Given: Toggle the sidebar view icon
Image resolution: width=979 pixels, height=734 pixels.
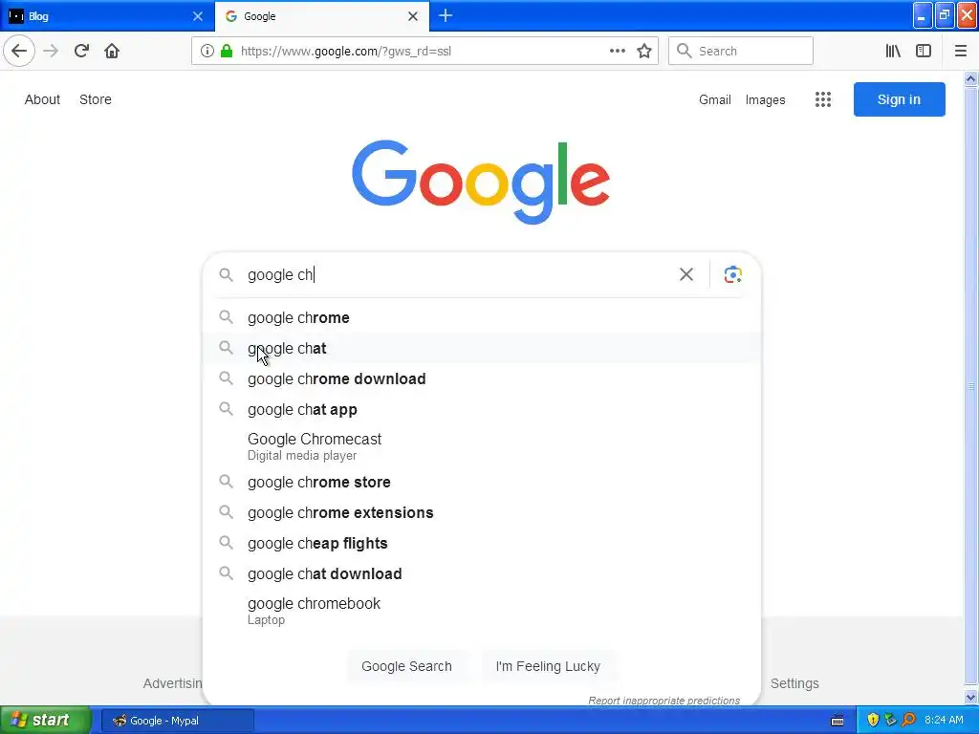Looking at the screenshot, I should click(x=924, y=52).
